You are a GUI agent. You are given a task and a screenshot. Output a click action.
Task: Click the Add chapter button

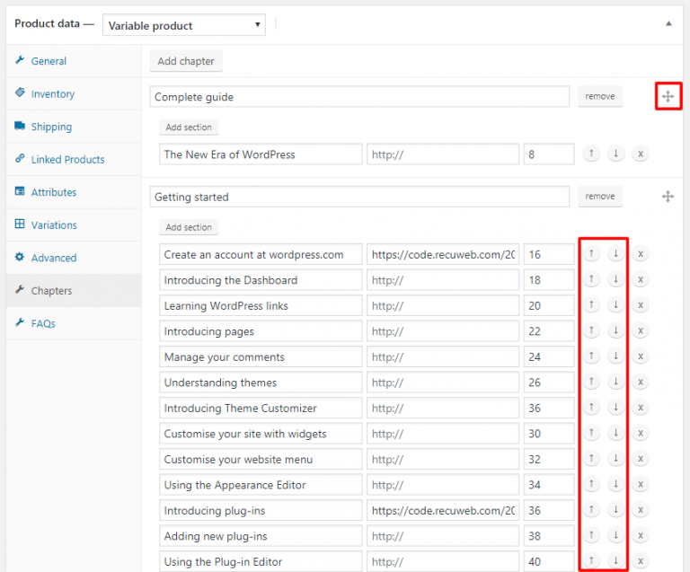(x=186, y=61)
